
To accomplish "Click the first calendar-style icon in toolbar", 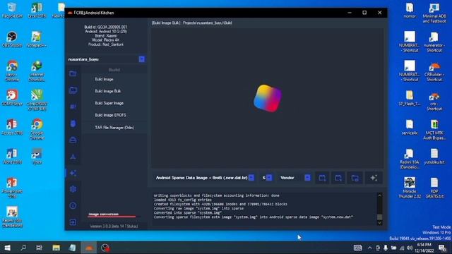I will (322, 178).
